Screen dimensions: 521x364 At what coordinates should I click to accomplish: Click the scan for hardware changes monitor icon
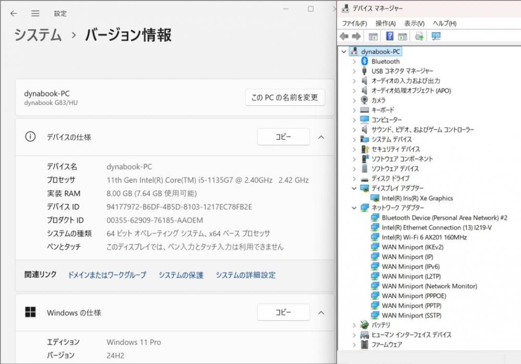pos(436,37)
